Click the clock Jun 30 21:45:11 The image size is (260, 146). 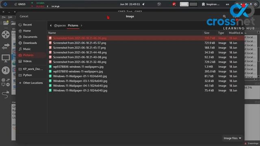coord(130,4)
